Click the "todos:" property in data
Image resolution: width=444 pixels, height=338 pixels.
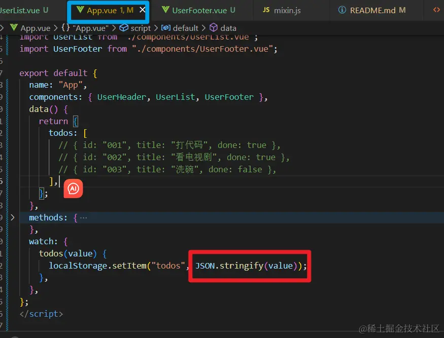coord(62,133)
